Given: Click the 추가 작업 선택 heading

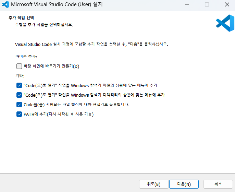Looking at the screenshot, I should (21, 18).
